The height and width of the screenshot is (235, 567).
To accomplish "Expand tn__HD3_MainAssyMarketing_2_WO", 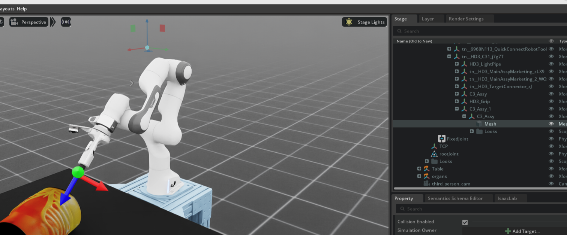I will point(457,79).
